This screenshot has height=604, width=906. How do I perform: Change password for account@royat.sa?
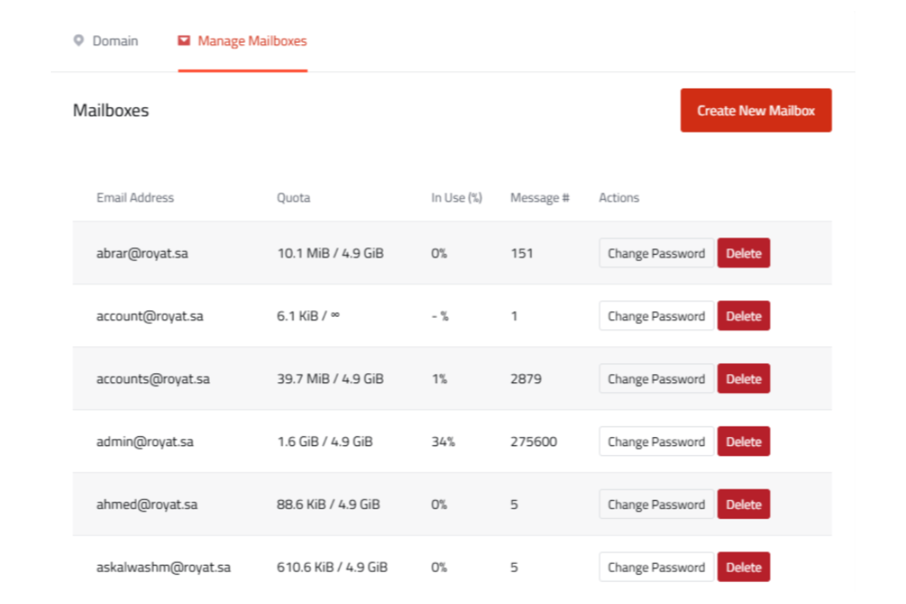(656, 316)
